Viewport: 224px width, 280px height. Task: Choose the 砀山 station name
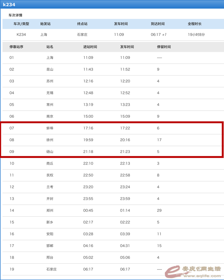[x=50, y=152]
